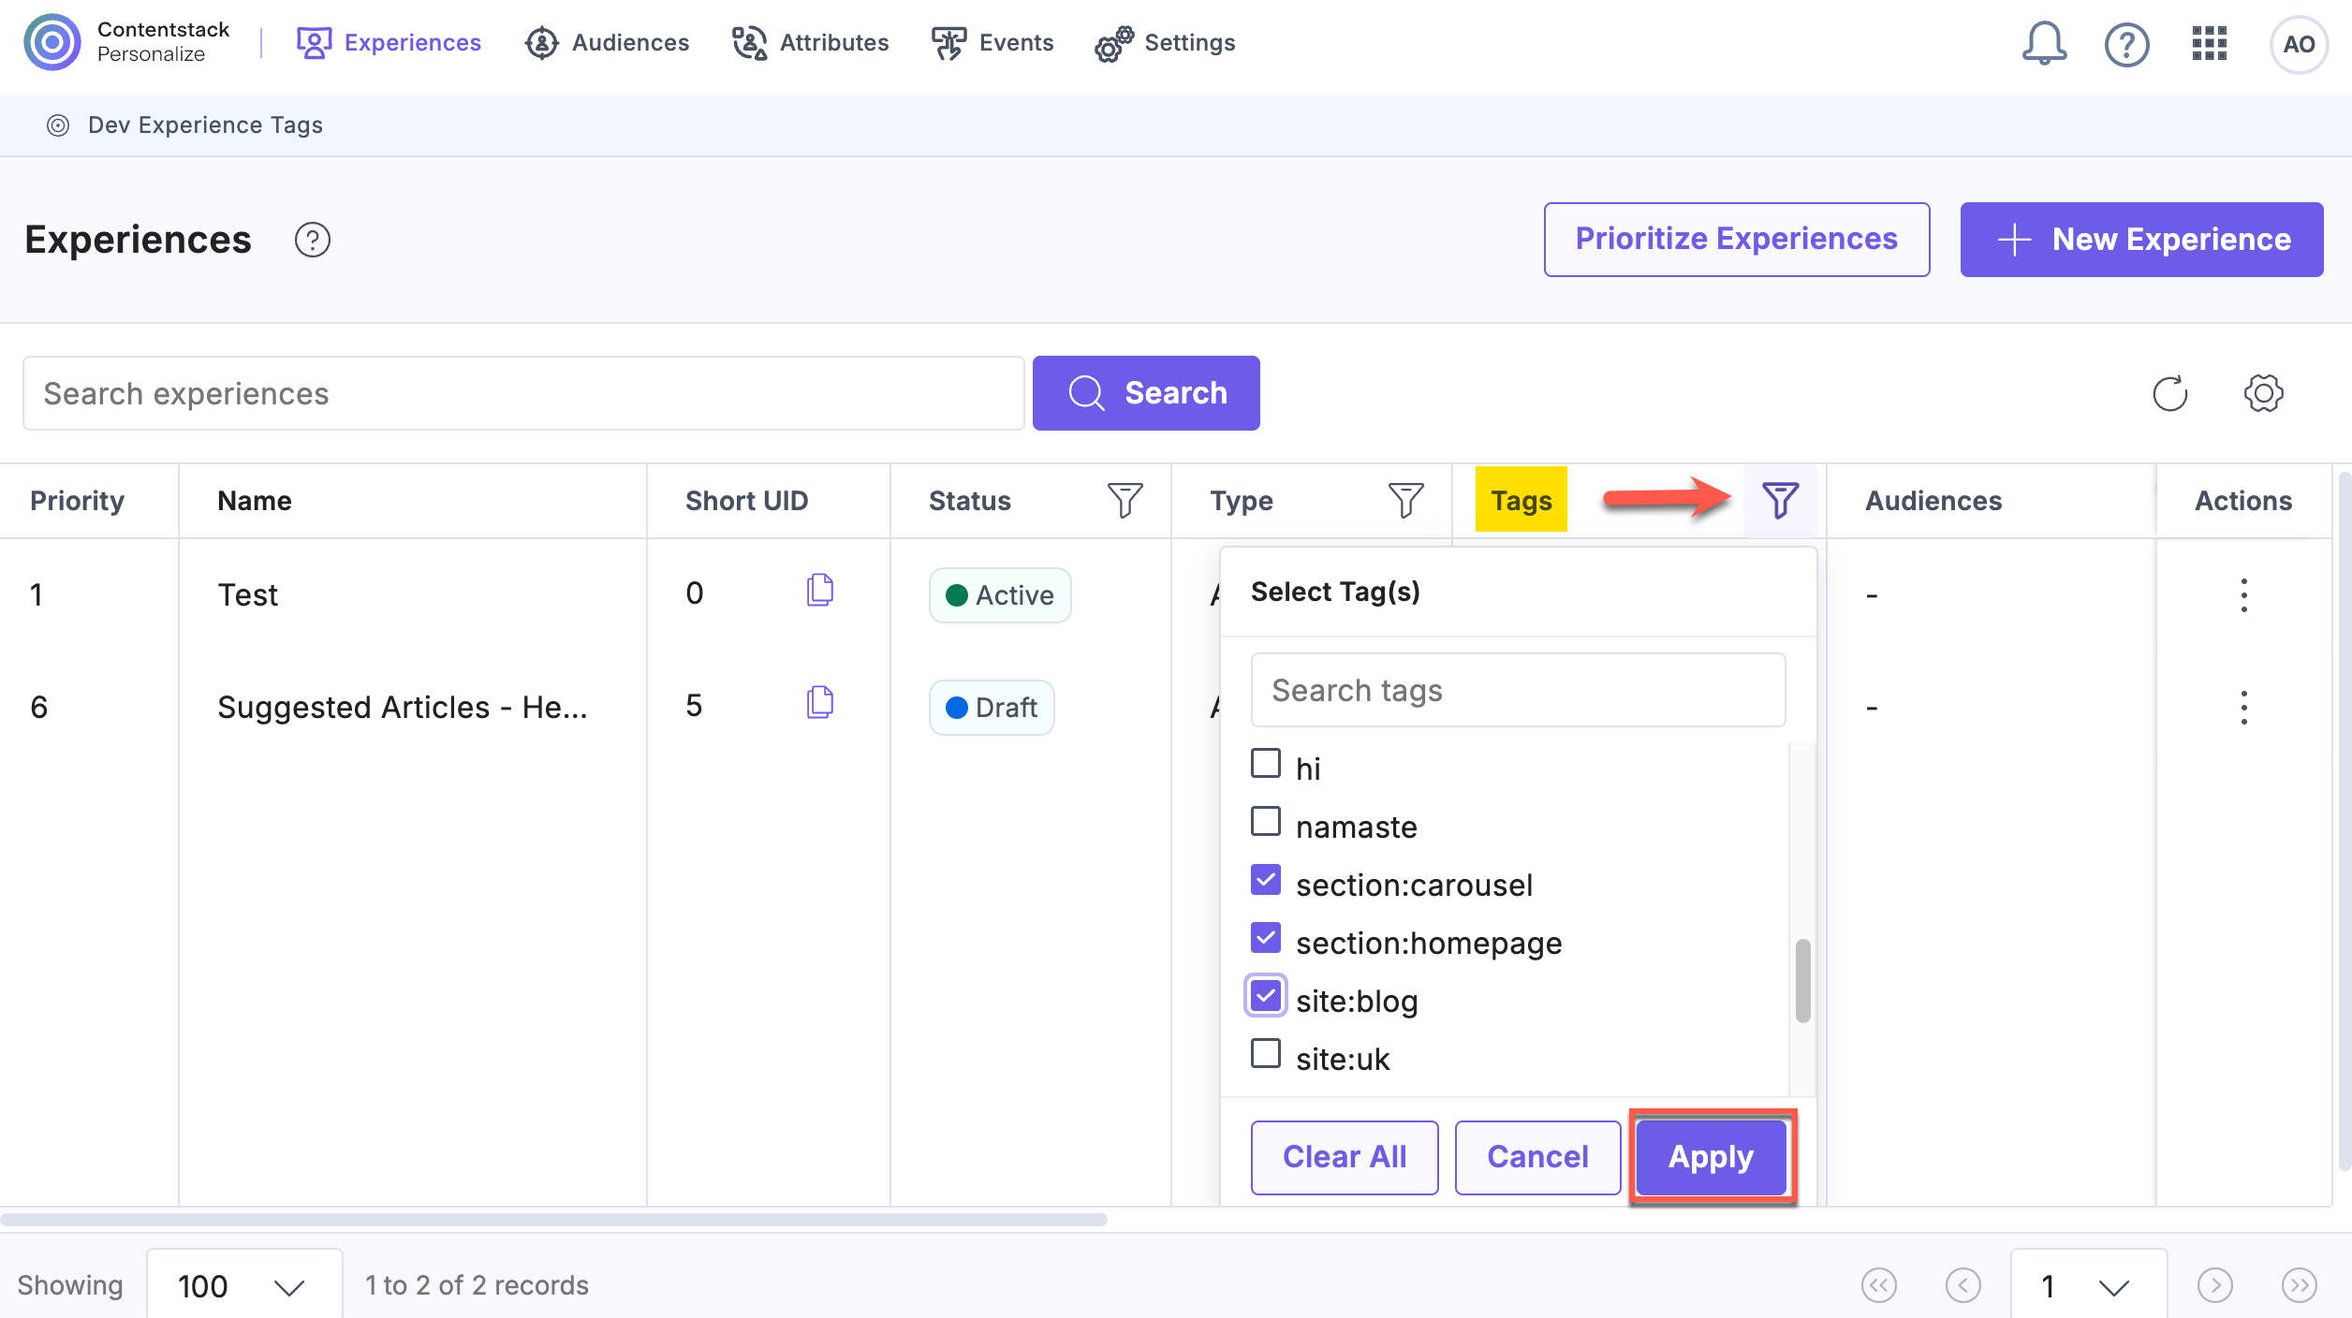This screenshot has width=2352, height=1318.
Task: Open table settings gear icon
Action: (x=2263, y=393)
